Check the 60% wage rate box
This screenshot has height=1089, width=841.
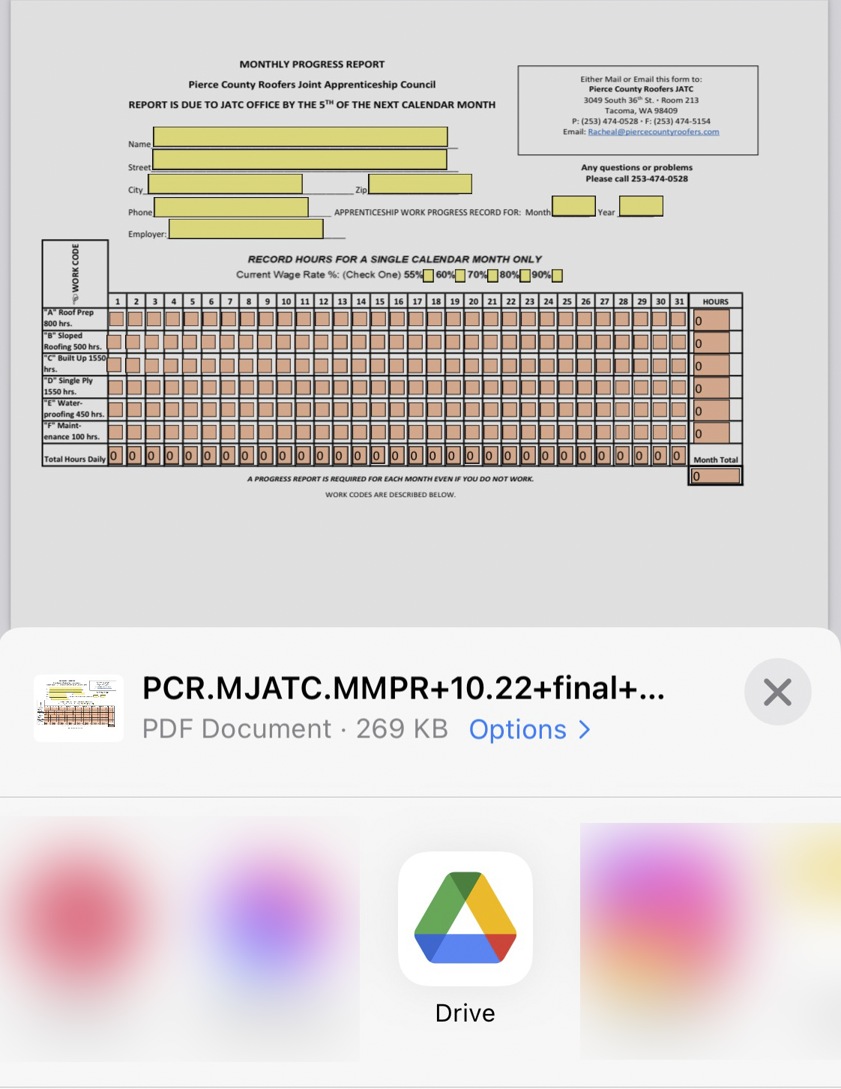click(x=460, y=275)
